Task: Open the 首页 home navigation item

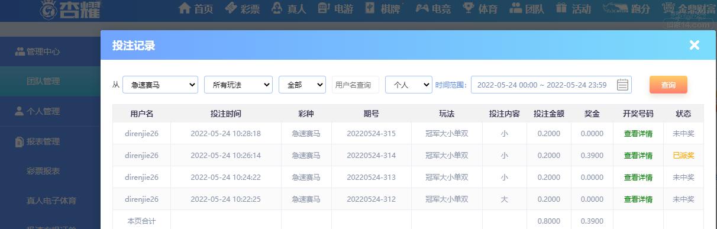Action: click(196, 8)
